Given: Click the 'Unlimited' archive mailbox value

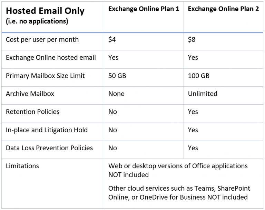Looking at the screenshot, I should click(x=203, y=94).
